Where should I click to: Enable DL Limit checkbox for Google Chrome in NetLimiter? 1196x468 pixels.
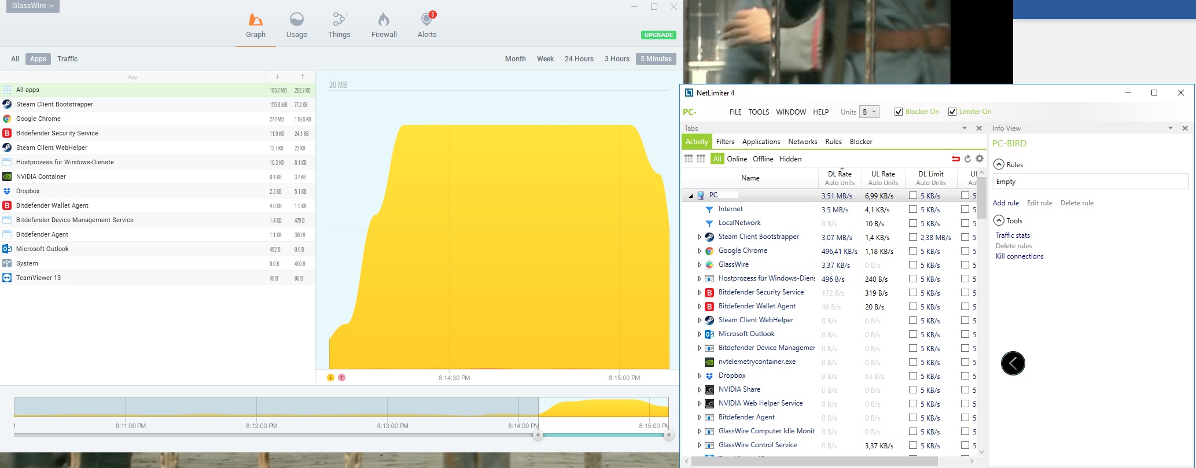click(913, 251)
